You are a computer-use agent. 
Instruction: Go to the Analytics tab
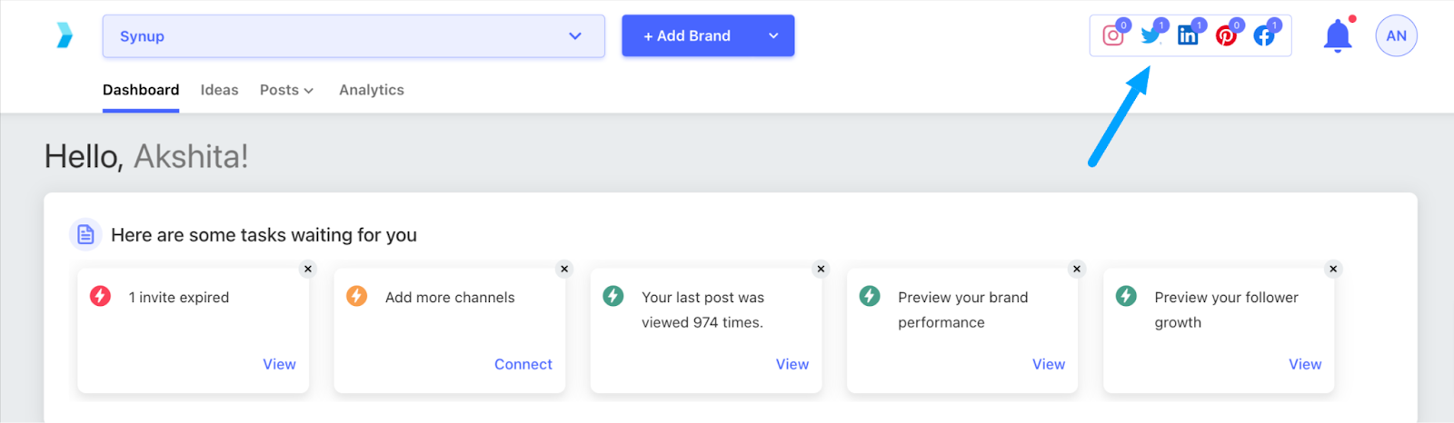pos(371,90)
